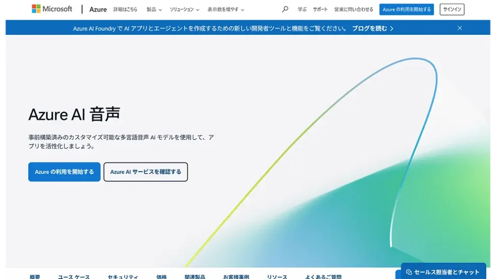Switch to the 価格 section tab
496x279 pixels.
161,276
